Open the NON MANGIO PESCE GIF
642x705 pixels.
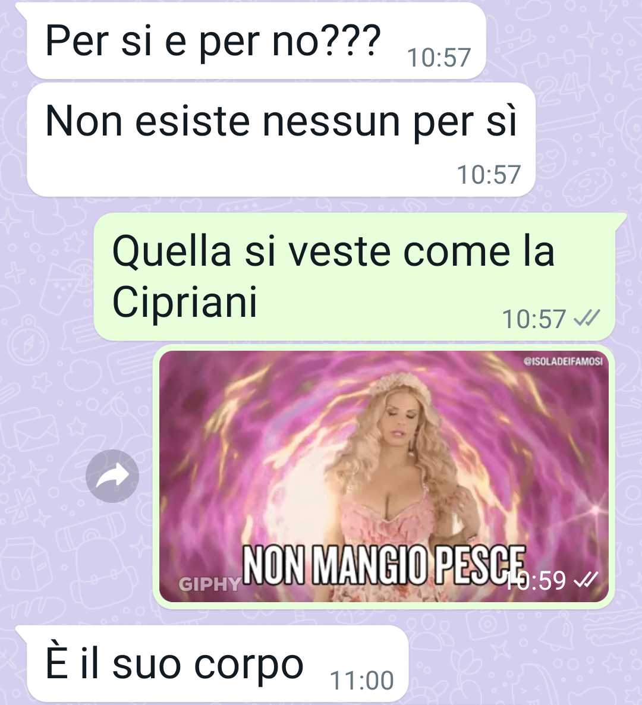pyautogui.click(x=384, y=476)
